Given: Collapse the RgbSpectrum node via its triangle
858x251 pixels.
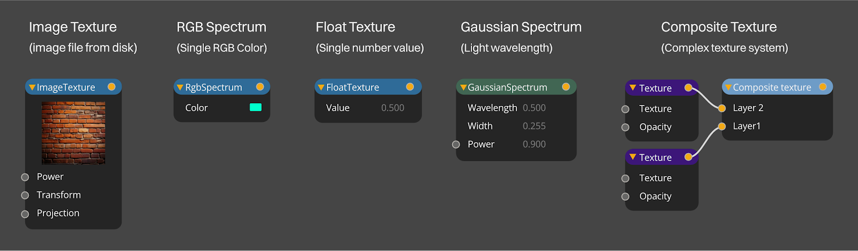Looking at the screenshot, I should [180, 87].
